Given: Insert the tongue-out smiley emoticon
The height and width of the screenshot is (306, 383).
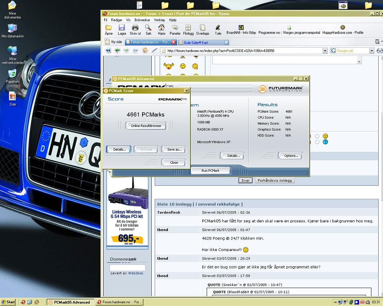Looking at the screenshot, I should tap(168, 66).
